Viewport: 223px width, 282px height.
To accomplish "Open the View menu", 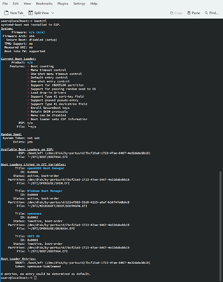I will [x=27, y=3].
